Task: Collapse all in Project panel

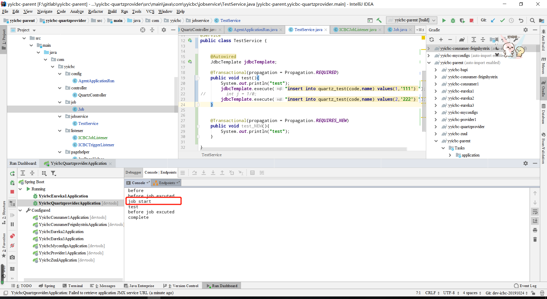Action: [152, 30]
